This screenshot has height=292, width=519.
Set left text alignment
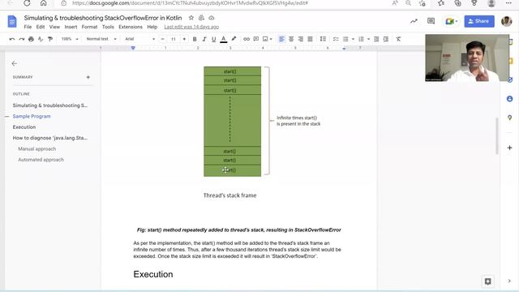tap(281, 39)
